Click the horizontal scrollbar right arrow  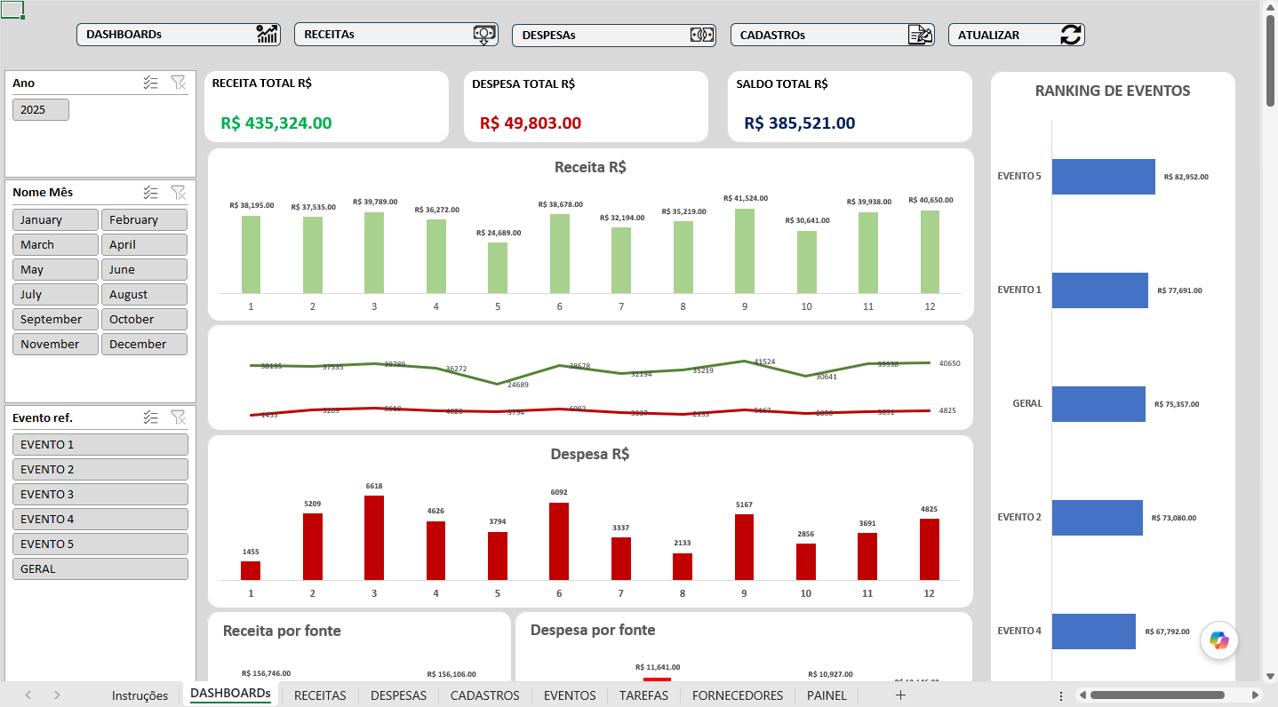1256,695
